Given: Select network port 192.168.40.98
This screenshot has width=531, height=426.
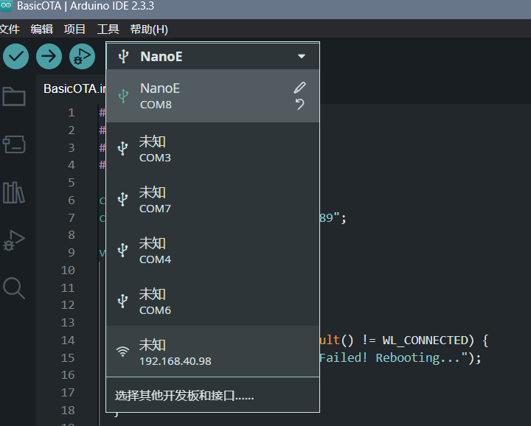Looking at the screenshot, I should [x=213, y=352].
